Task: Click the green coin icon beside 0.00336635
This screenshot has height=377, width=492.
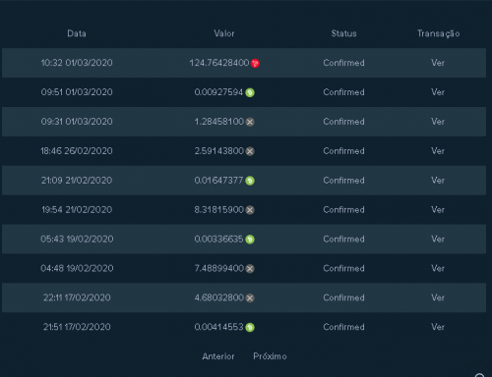Action: tap(250, 240)
